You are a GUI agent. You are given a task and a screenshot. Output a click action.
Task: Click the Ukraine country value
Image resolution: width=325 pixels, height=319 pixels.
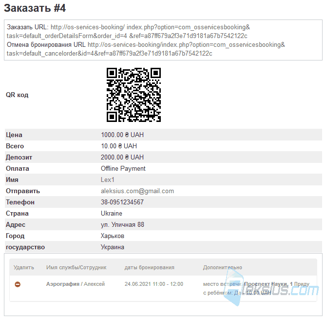click(111, 213)
